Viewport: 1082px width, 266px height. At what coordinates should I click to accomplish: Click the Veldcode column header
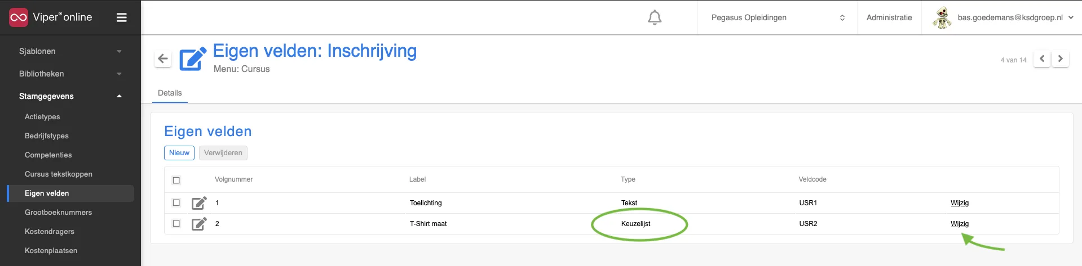pos(812,179)
